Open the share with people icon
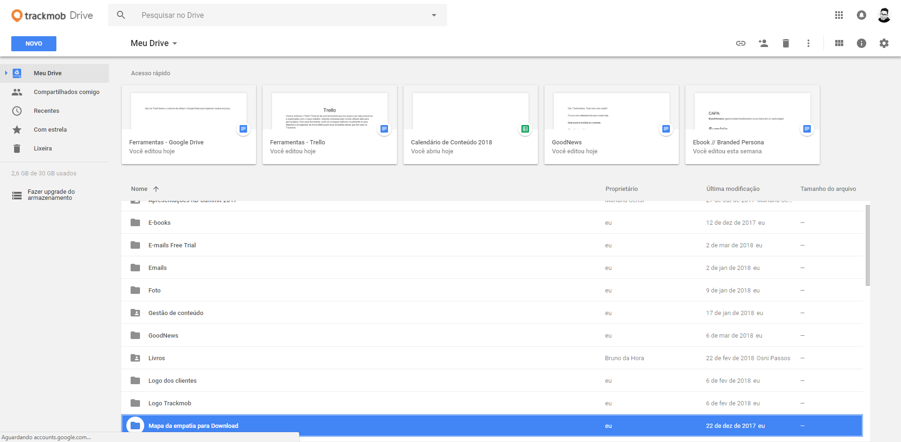 click(x=763, y=43)
